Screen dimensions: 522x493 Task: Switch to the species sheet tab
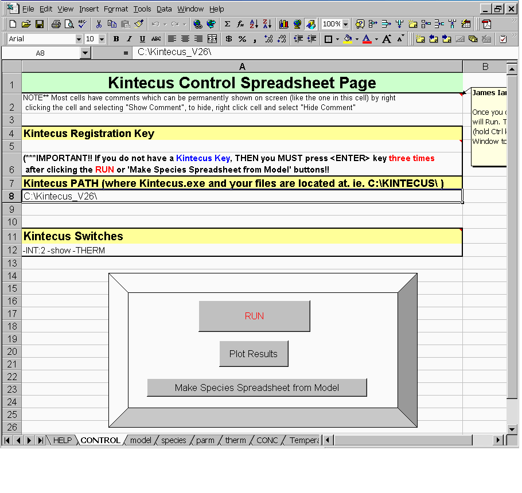pos(174,440)
